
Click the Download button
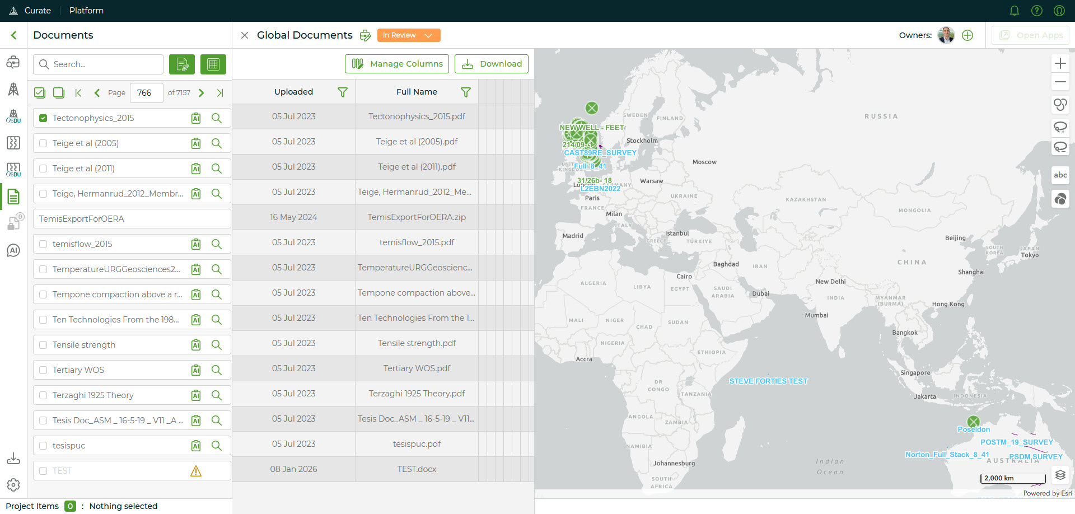[491, 64]
